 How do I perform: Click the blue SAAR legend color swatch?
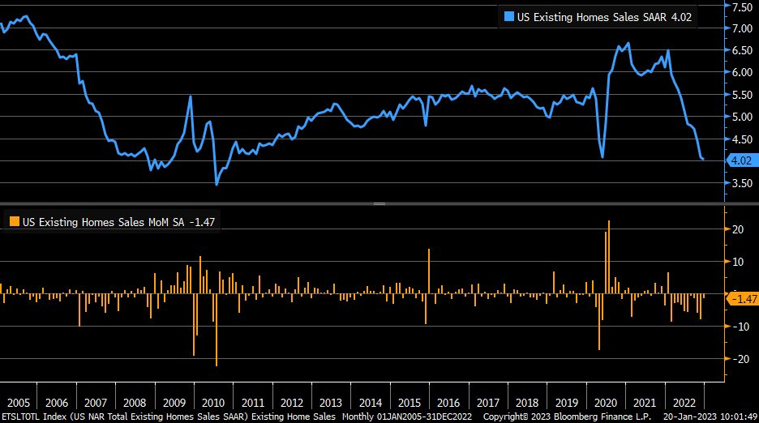pyautogui.click(x=508, y=16)
